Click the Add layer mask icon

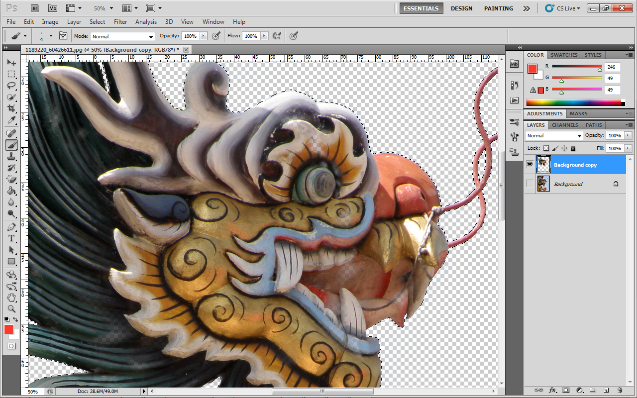pos(566,391)
